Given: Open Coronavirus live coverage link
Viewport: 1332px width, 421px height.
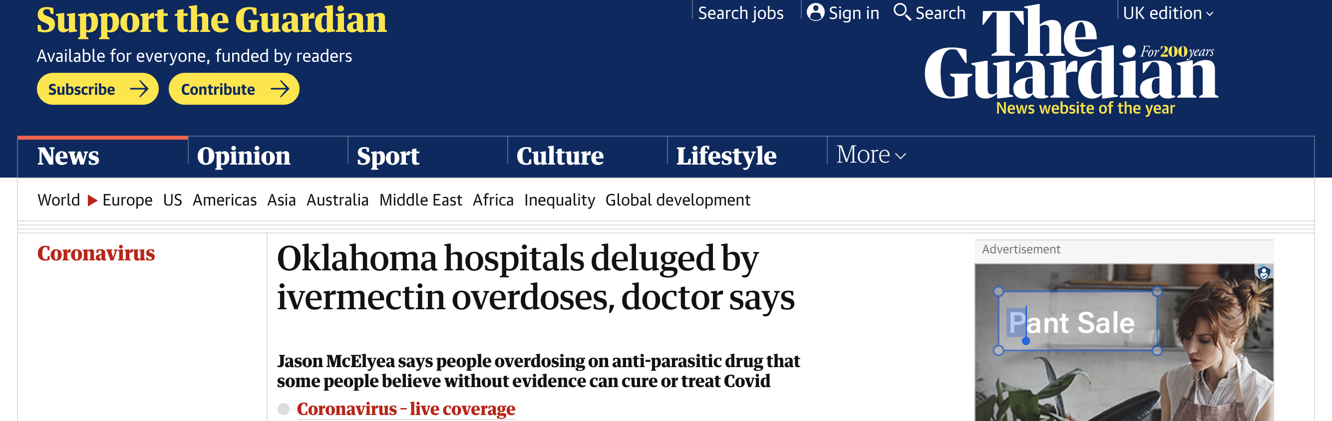Looking at the screenshot, I should pyautogui.click(x=405, y=409).
